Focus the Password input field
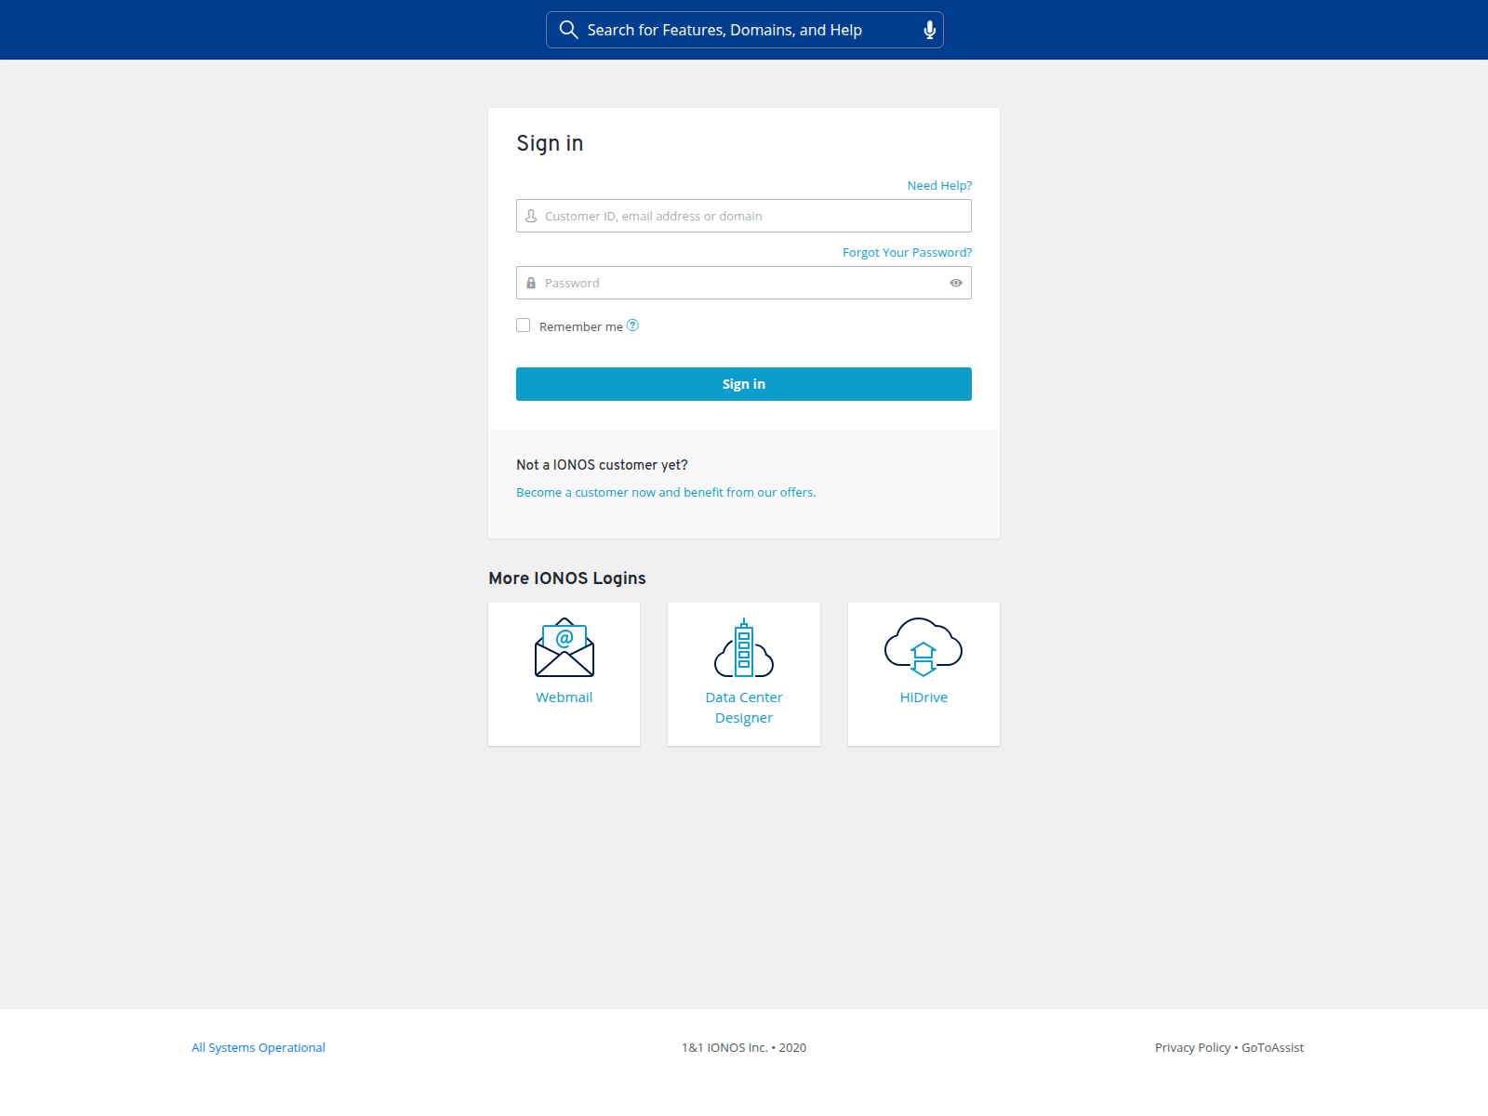The height and width of the screenshot is (1116, 1488). coord(744,283)
